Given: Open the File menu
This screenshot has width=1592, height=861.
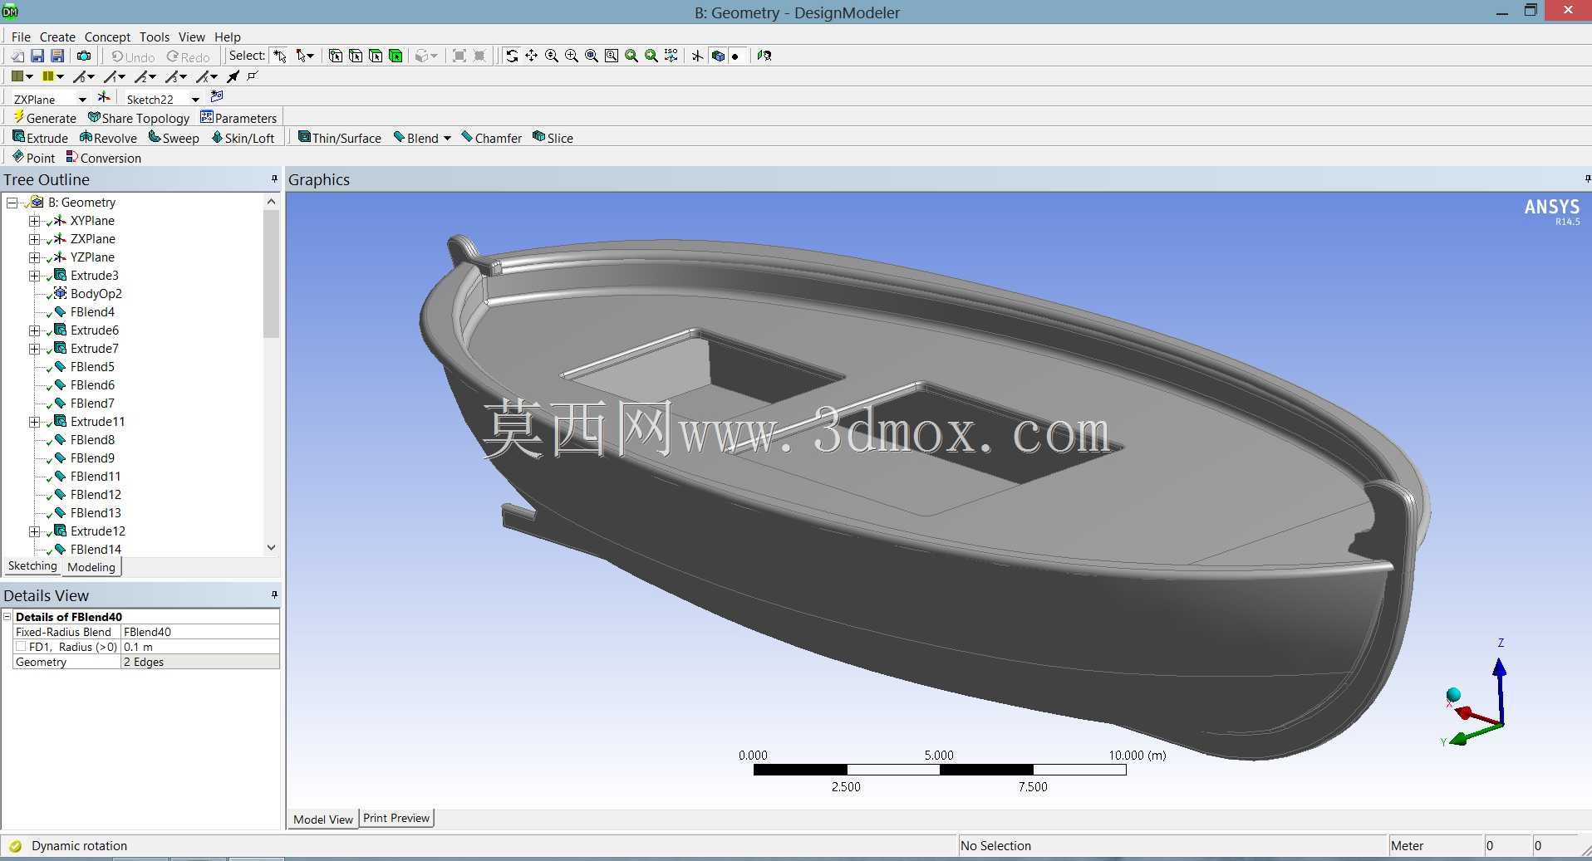Looking at the screenshot, I should click(21, 37).
